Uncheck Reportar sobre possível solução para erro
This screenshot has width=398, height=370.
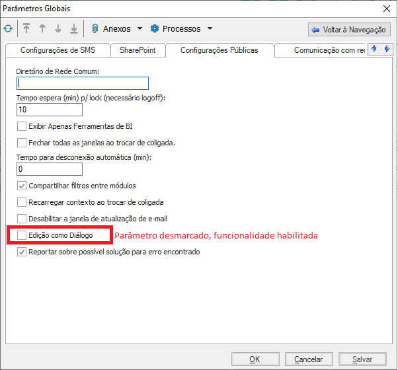click(22, 252)
